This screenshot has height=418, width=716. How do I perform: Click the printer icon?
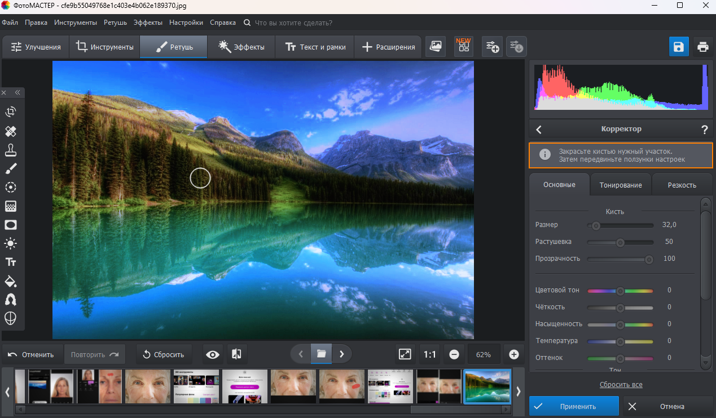(x=702, y=47)
